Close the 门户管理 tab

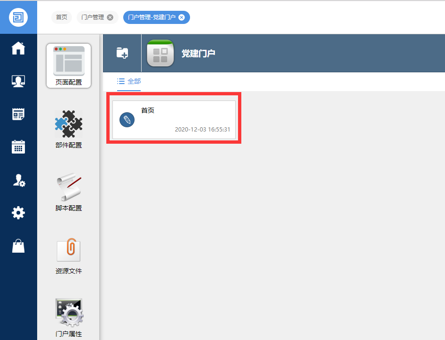(x=110, y=17)
